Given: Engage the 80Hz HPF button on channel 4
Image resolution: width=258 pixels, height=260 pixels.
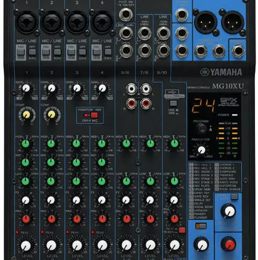Looking at the screenshot, I should (108, 52).
